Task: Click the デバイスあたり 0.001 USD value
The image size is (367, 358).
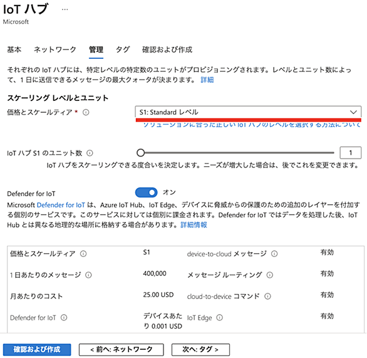Action: point(163,321)
